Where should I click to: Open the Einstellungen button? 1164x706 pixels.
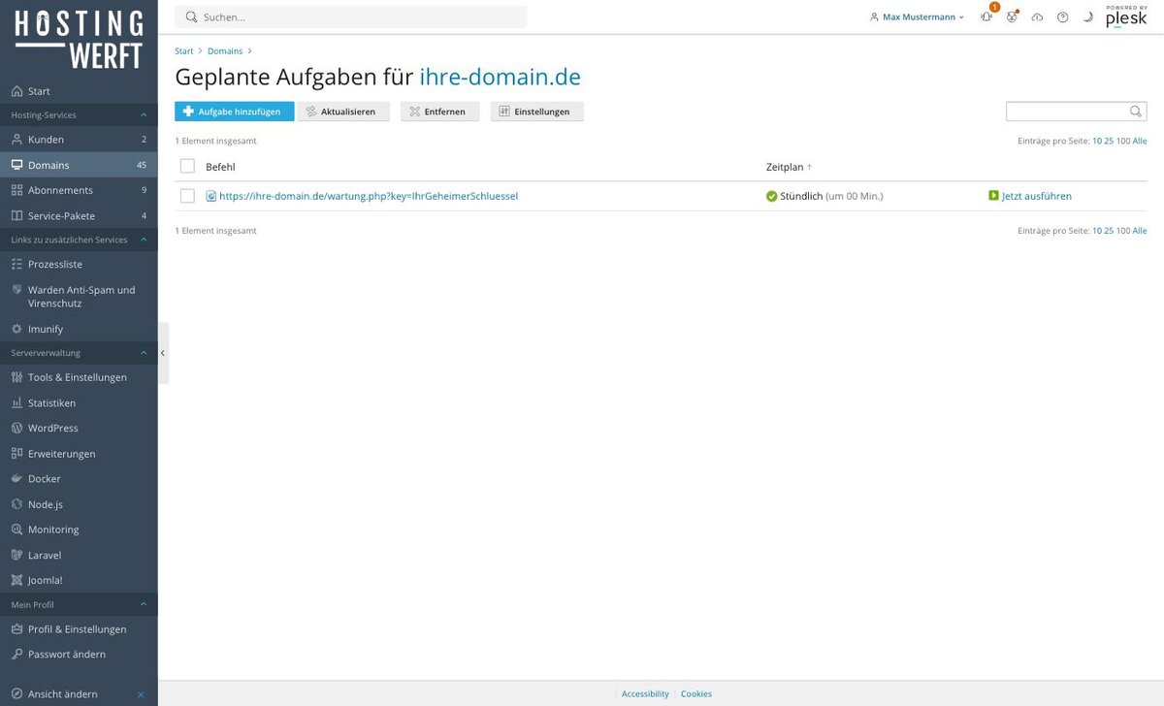tap(536, 112)
